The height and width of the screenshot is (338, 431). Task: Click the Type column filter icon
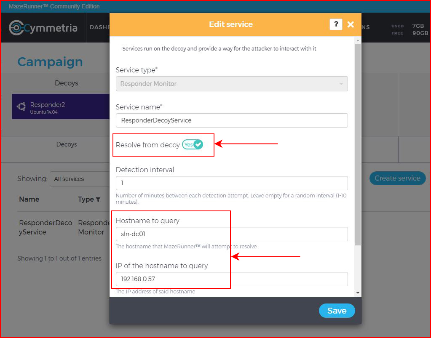[x=98, y=200]
